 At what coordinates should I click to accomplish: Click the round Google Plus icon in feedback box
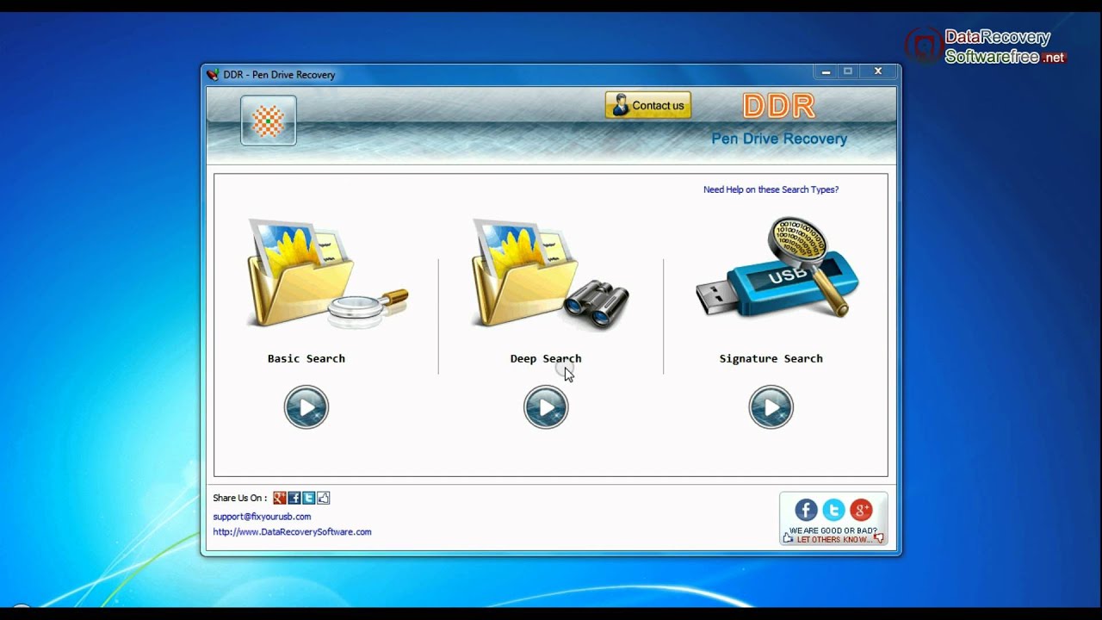click(x=861, y=510)
